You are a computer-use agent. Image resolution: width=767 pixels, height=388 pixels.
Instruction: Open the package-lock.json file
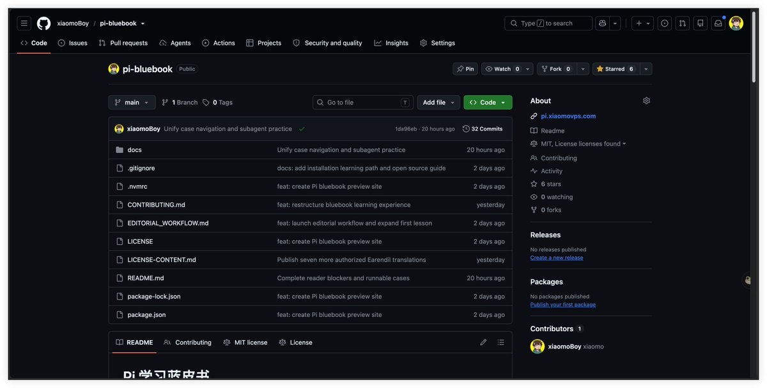click(154, 297)
